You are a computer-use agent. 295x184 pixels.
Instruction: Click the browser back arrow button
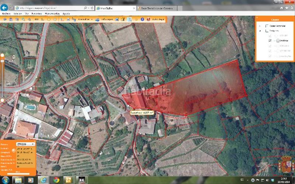tap(4, 8)
